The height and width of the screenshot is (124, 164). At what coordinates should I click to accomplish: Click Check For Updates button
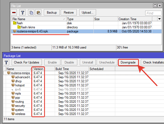coord(27,62)
